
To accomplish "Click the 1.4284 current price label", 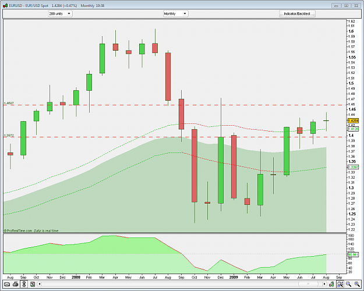I will (354, 120).
